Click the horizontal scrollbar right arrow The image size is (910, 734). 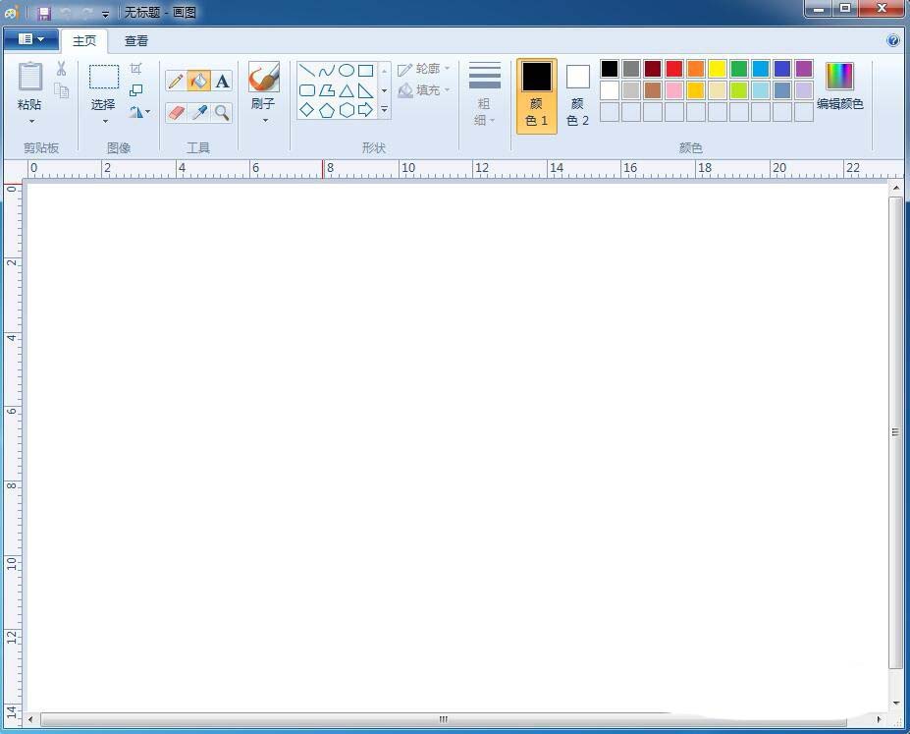tap(880, 719)
